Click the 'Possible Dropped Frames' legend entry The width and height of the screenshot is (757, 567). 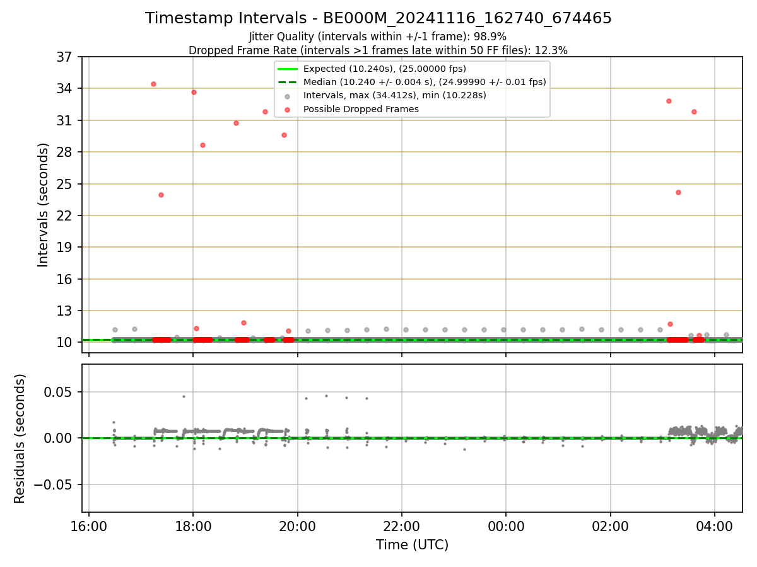[x=361, y=109]
